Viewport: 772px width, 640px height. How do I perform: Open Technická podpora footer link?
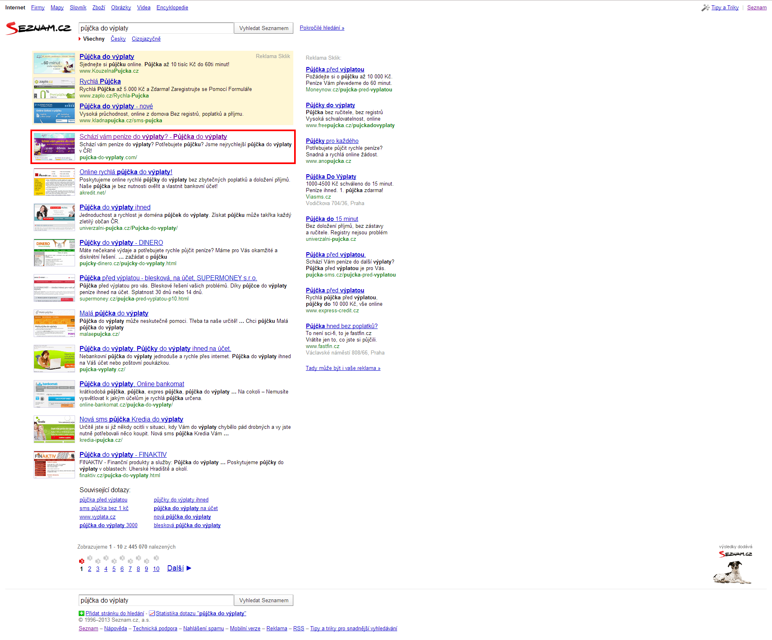point(155,629)
